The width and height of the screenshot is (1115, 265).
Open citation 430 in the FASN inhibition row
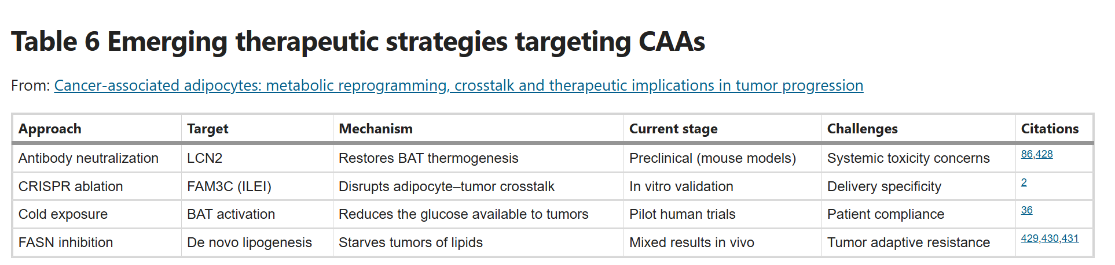point(1050,238)
